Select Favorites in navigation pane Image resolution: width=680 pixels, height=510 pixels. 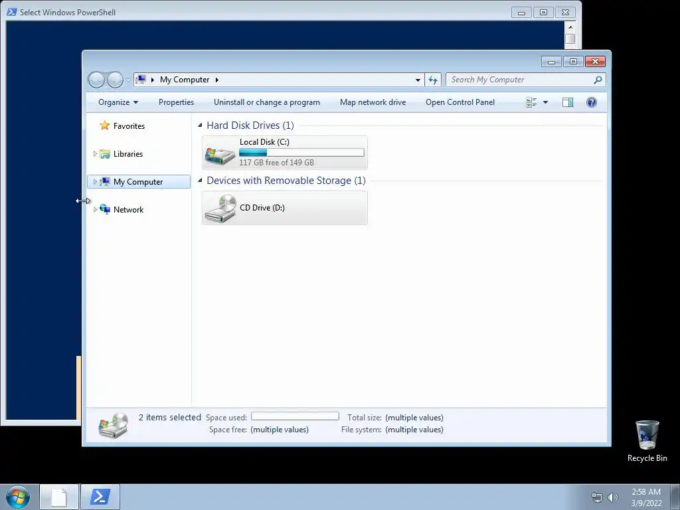tap(129, 126)
